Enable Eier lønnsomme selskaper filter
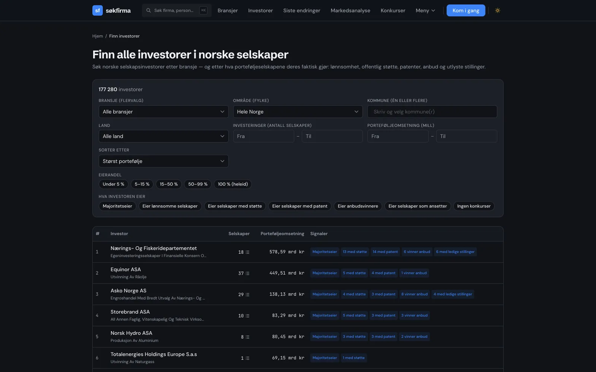Image resolution: width=596 pixels, height=372 pixels. 170,206
